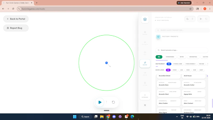This screenshot has height=120, width=213.
Task: Toggle dark mode moon icon
Action: coord(187,19)
